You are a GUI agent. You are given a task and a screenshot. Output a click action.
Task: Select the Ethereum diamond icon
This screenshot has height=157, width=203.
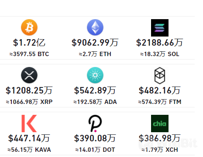tap(95, 27)
